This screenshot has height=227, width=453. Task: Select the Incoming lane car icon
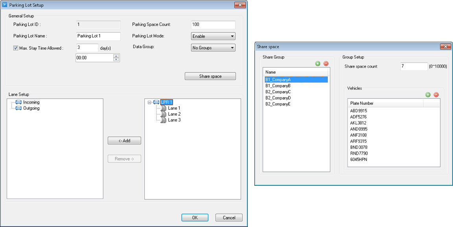(18, 102)
